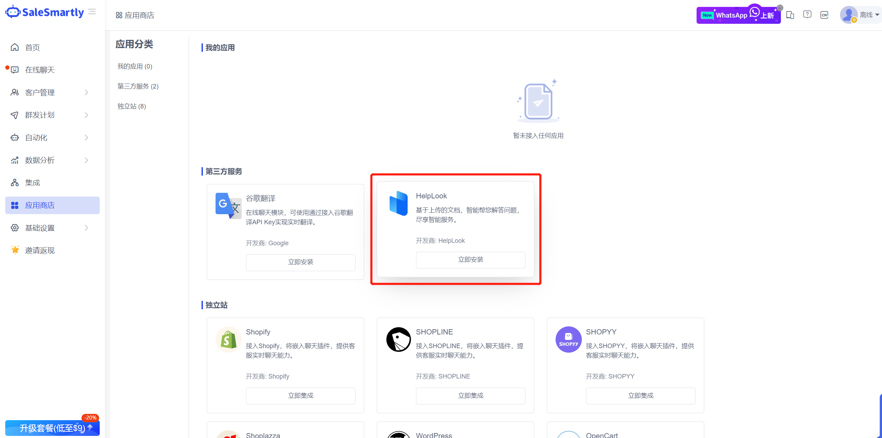Switch language via CN icon

[x=824, y=15]
